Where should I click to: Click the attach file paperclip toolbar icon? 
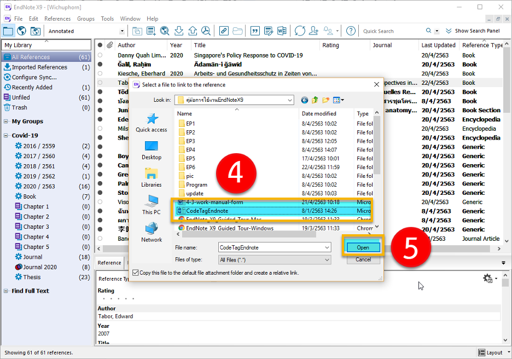tap(224, 31)
